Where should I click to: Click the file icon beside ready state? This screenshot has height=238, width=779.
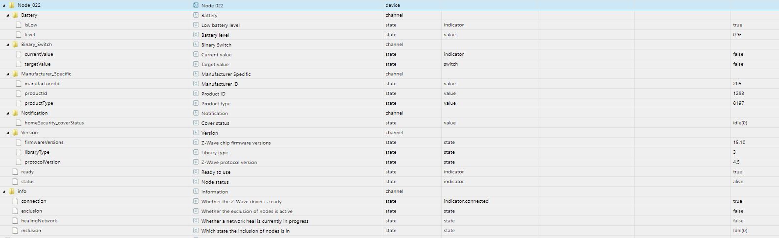[x=15, y=172]
